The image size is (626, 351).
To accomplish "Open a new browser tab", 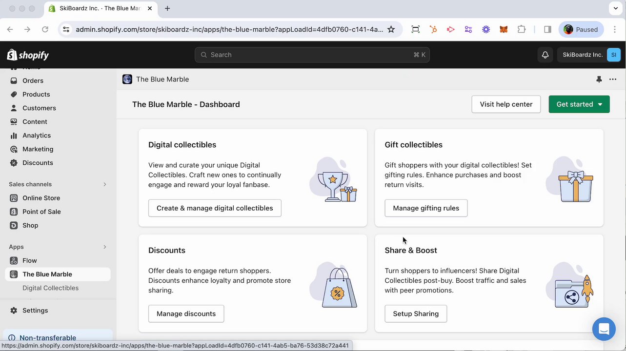I will point(167,8).
